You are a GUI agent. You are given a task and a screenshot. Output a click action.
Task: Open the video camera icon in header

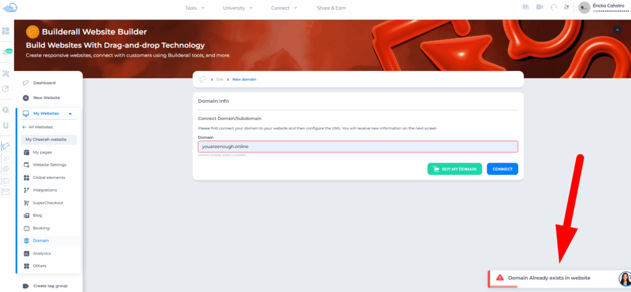pos(539,7)
